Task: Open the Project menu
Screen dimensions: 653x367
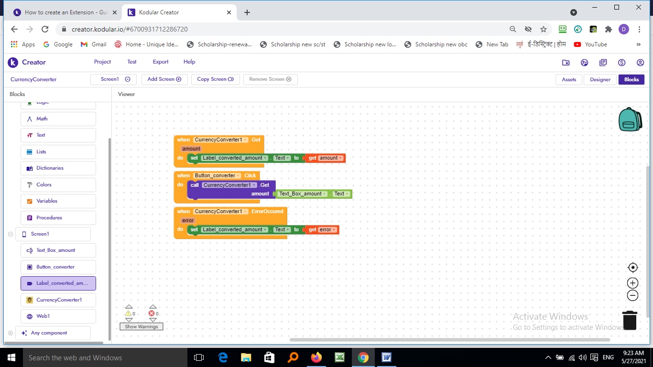Action: 102,62
